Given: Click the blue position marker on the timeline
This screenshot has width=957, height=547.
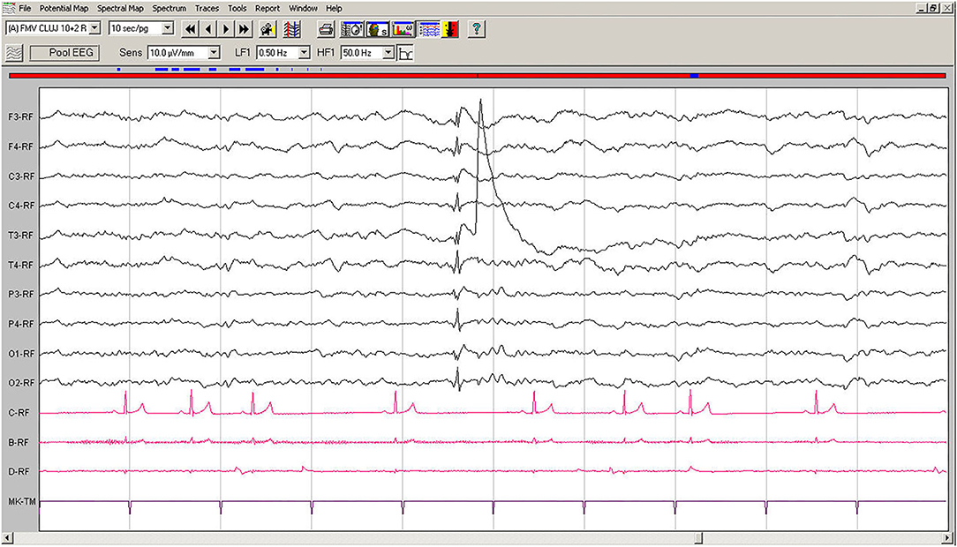Looking at the screenshot, I should tap(694, 76).
